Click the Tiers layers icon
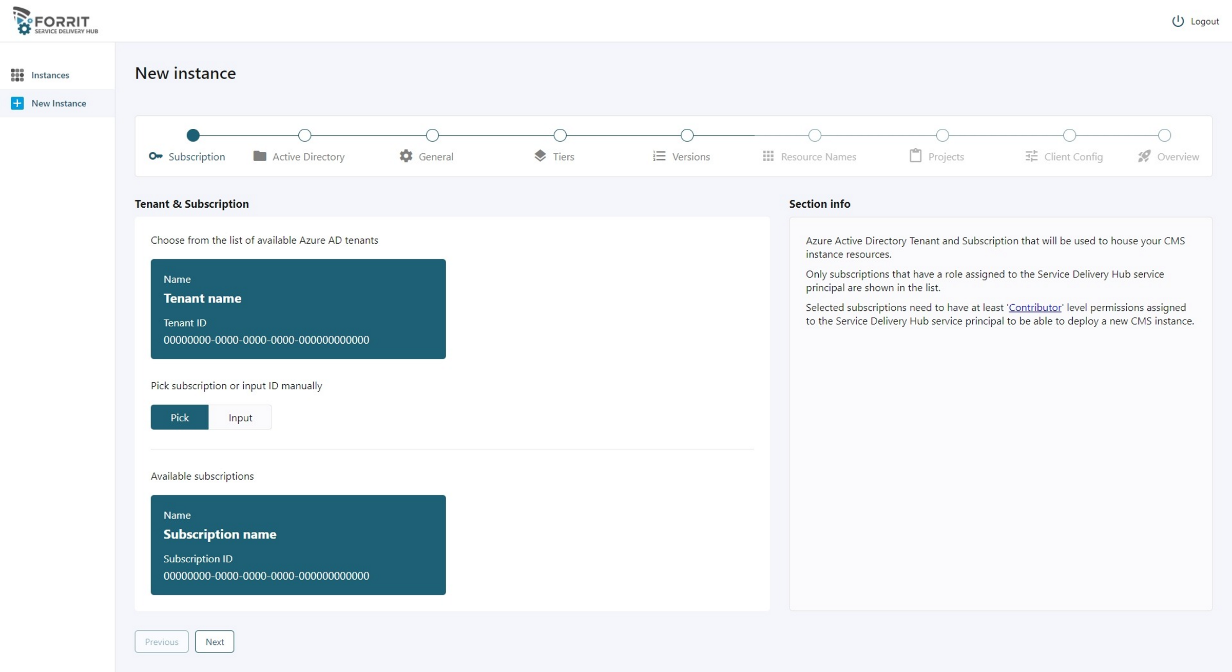The width and height of the screenshot is (1232, 672). tap(540, 156)
